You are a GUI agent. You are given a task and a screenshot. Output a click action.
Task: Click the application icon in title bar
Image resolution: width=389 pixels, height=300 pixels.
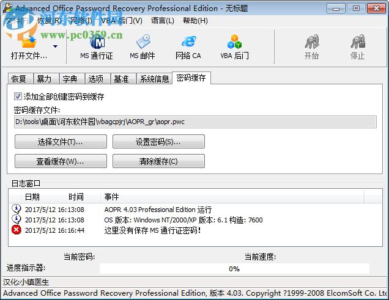(8, 8)
